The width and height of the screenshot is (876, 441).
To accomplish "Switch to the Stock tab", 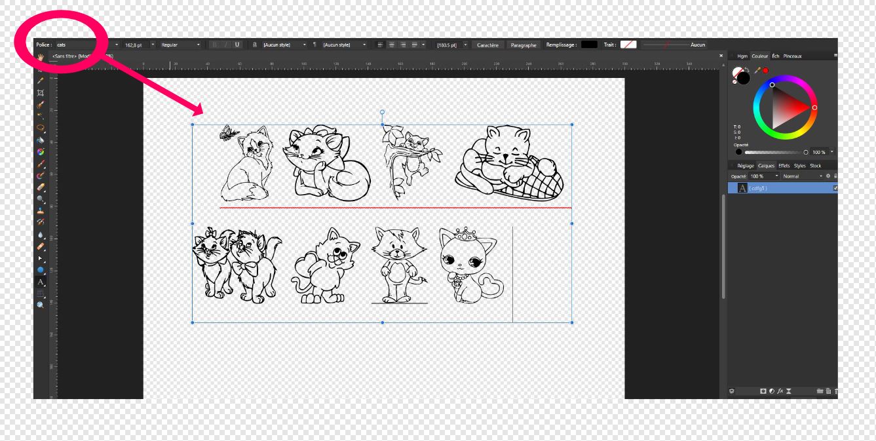I will 816,166.
